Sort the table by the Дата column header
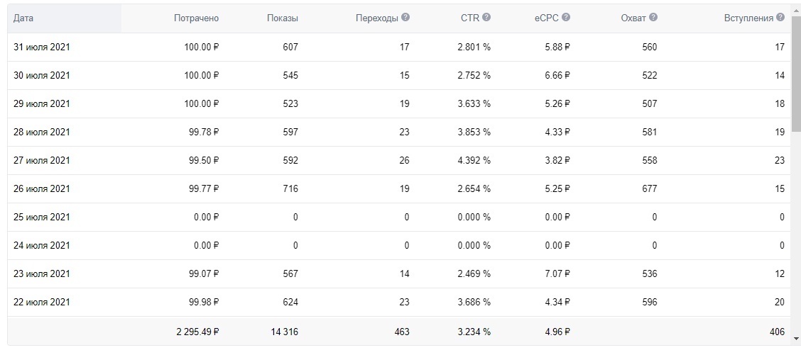The height and width of the screenshot is (350, 801). pyautogui.click(x=23, y=18)
